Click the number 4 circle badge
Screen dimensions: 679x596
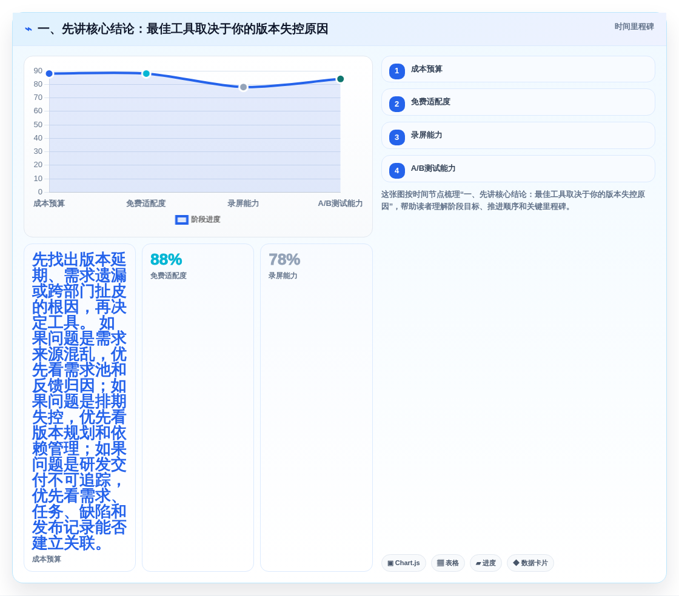pyautogui.click(x=396, y=170)
